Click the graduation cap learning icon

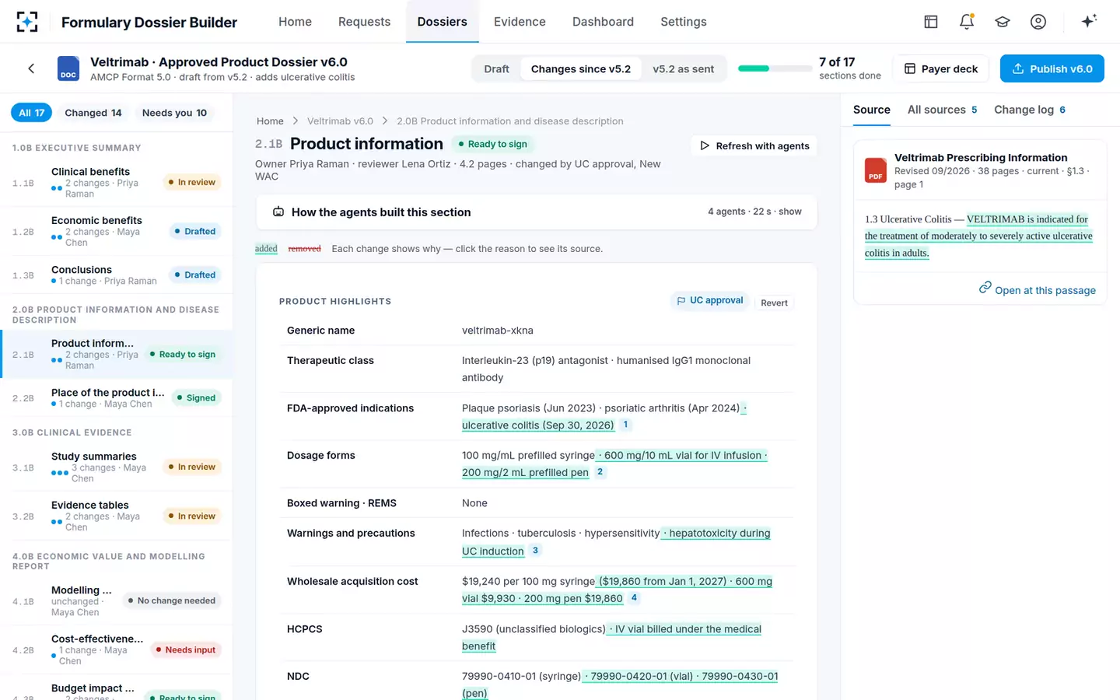pos(1002,22)
